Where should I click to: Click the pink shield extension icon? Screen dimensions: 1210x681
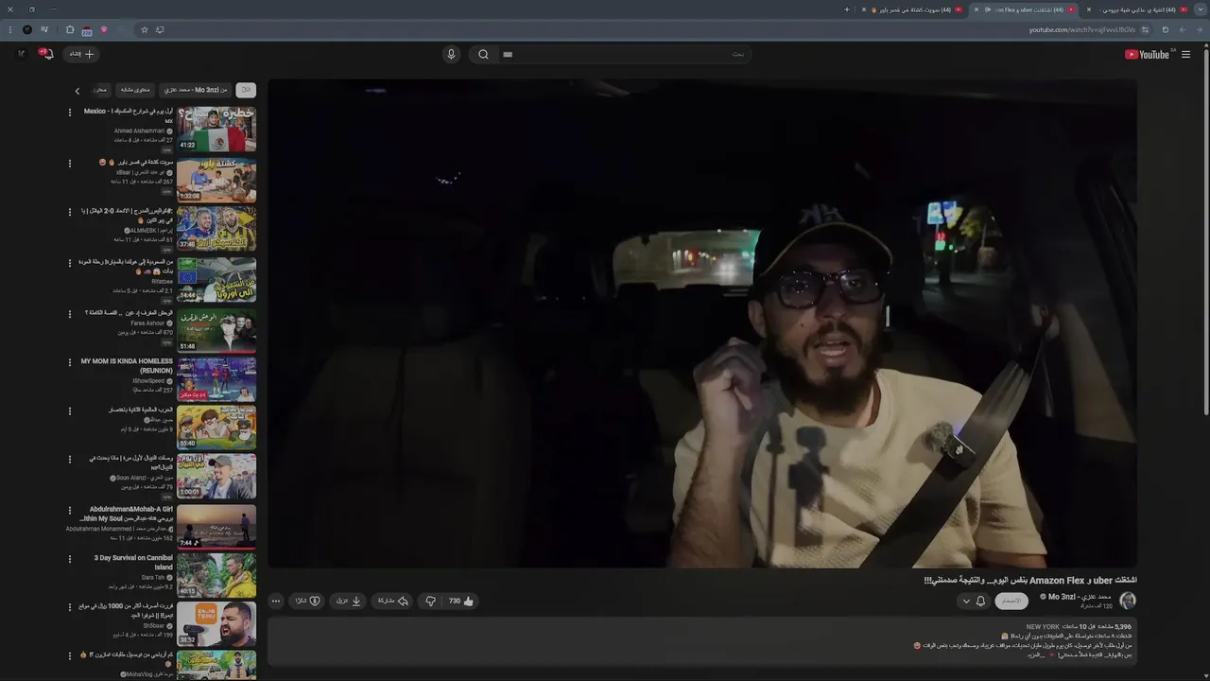[x=104, y=29]
